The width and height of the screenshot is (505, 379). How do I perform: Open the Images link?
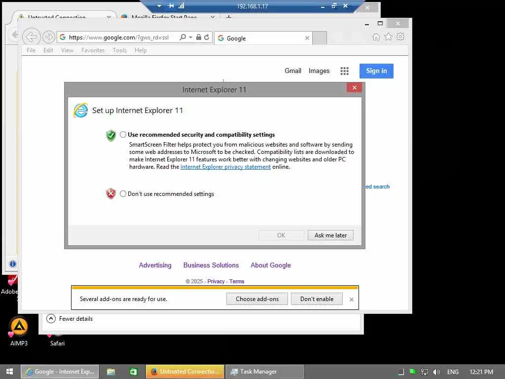click(x=319, y=71)
